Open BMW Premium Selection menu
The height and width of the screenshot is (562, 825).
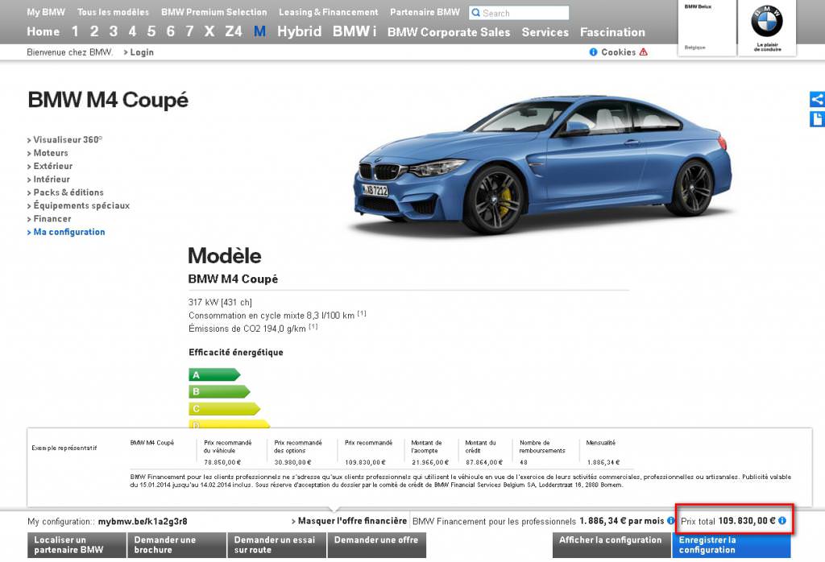[214, 11]
